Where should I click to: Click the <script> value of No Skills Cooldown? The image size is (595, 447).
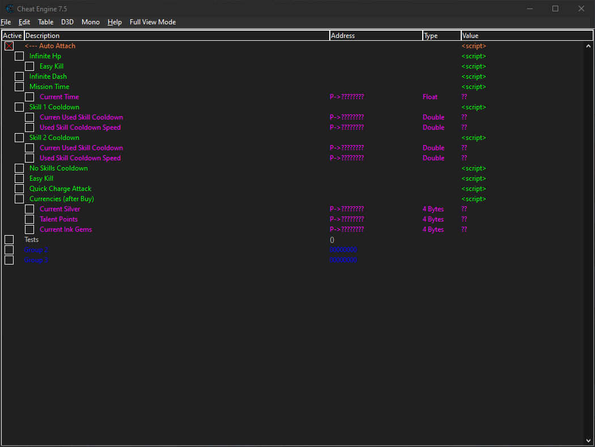pos(474,168)
